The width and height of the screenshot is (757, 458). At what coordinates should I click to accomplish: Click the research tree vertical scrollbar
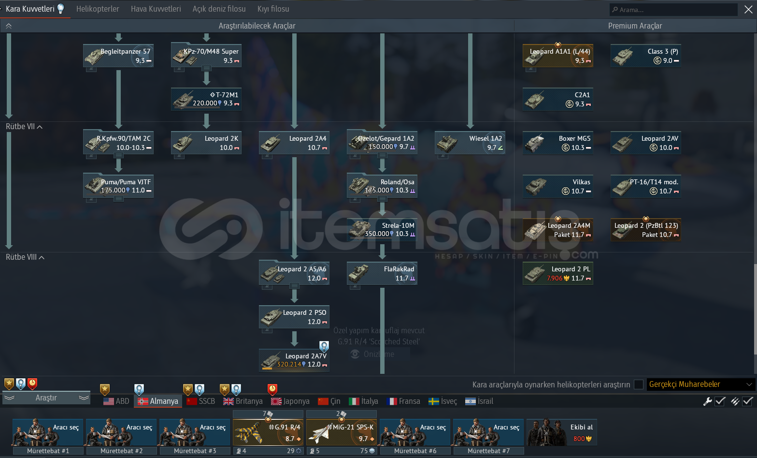pyautogui.click(x=755, y=310)
